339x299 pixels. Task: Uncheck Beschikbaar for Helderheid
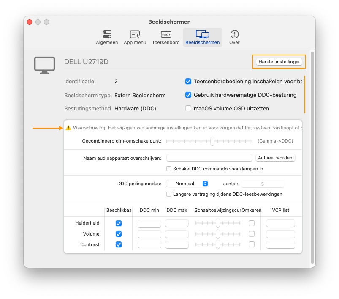pyautogui.click(x=119, y=223)
